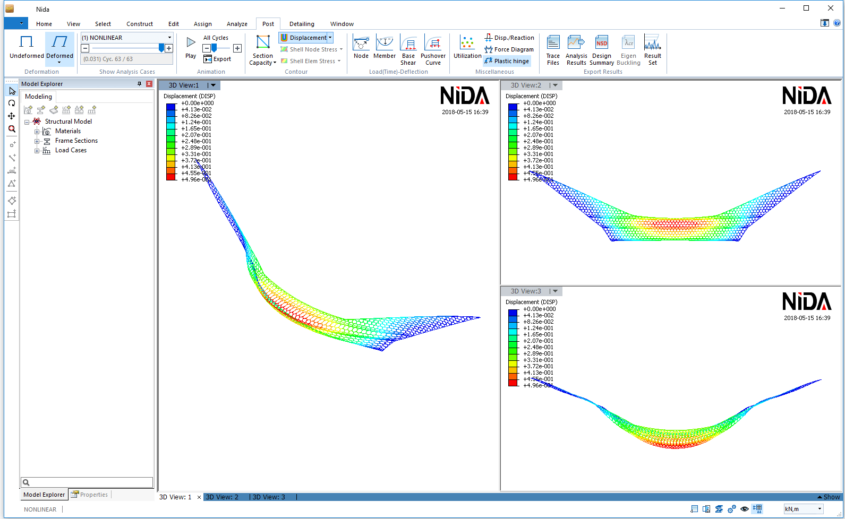Image resolution: width=845 pixels, height=519 pixels.
Task: Collapse the Structural Model tree node
Action: tap(27, 122)
